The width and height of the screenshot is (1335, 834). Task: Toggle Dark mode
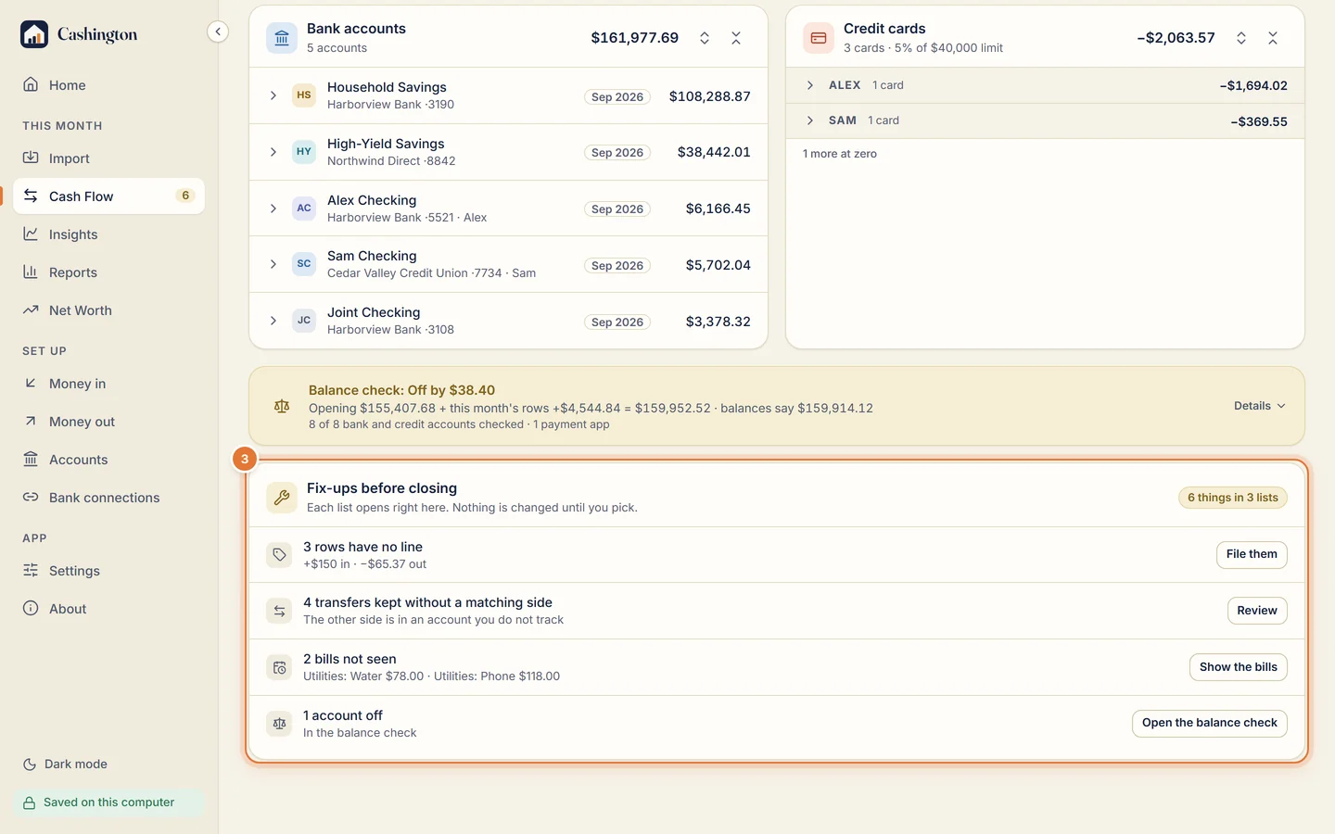coord(65,764)
